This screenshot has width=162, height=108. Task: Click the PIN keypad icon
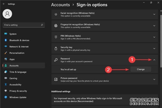[x=56, y=37]
